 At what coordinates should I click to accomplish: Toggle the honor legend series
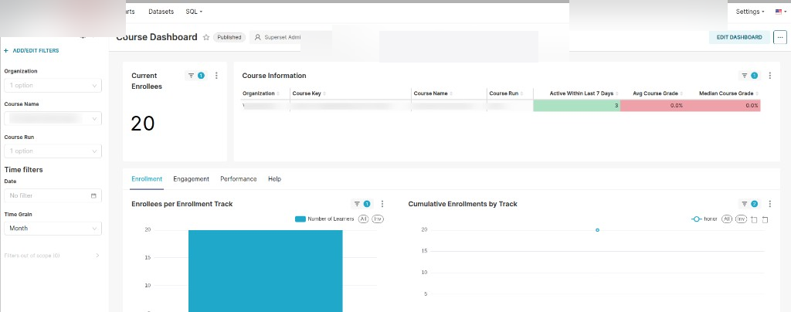pyautogui.click(x=704, y=219)
